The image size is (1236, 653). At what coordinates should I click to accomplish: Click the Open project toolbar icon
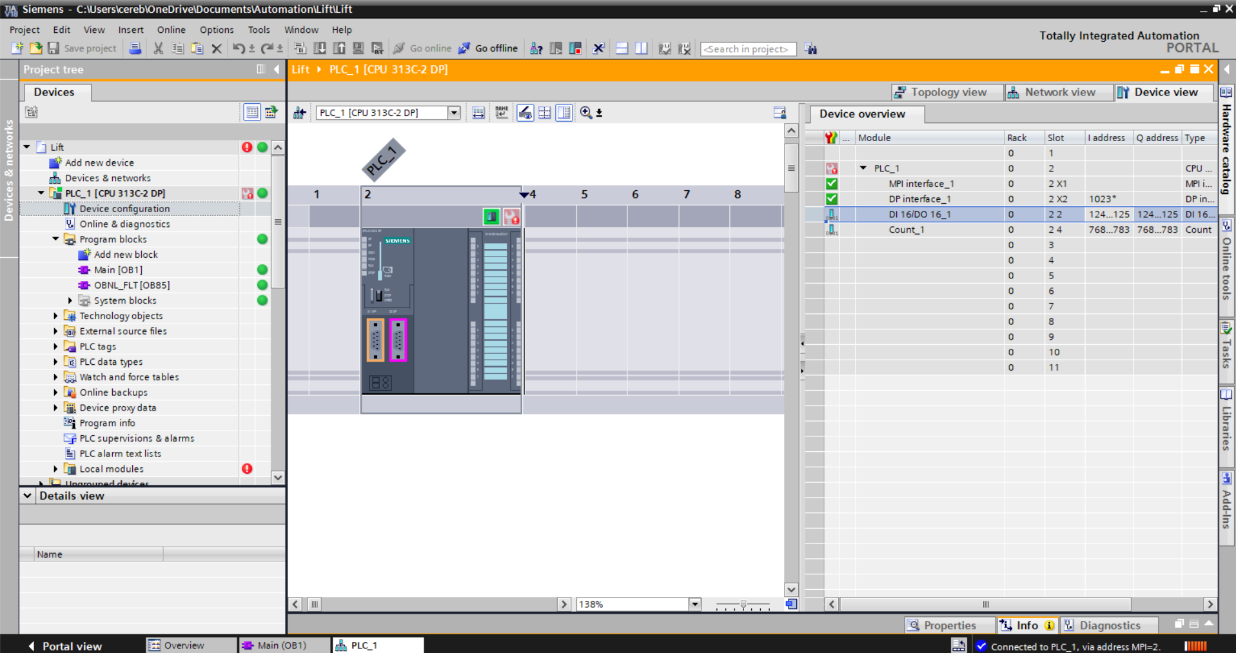click(x=35, y=48)
